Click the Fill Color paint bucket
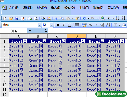Screen dimensions: 127x97 124,25
